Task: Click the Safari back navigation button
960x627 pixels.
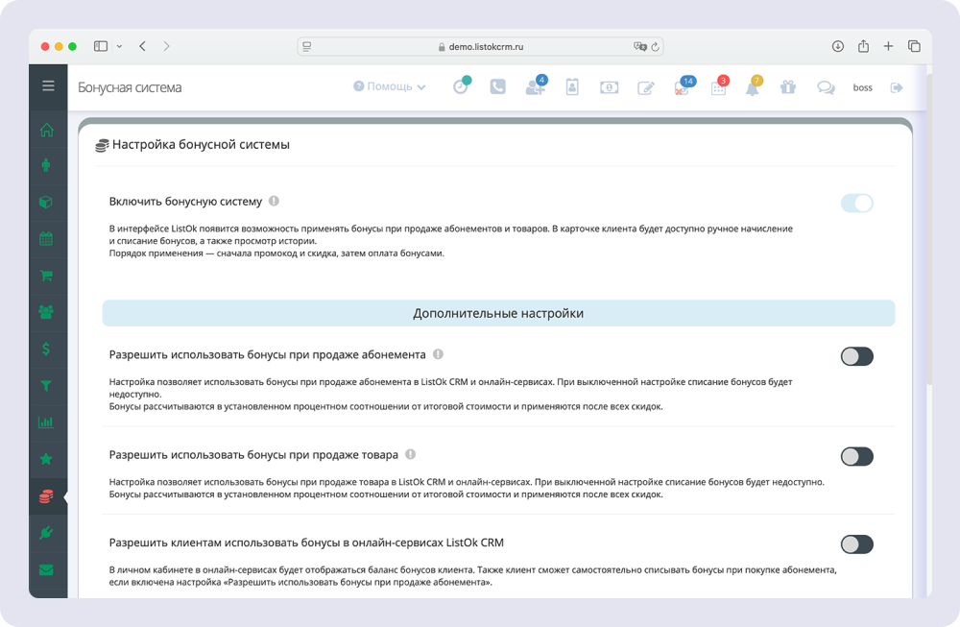Action: [142, 46]
